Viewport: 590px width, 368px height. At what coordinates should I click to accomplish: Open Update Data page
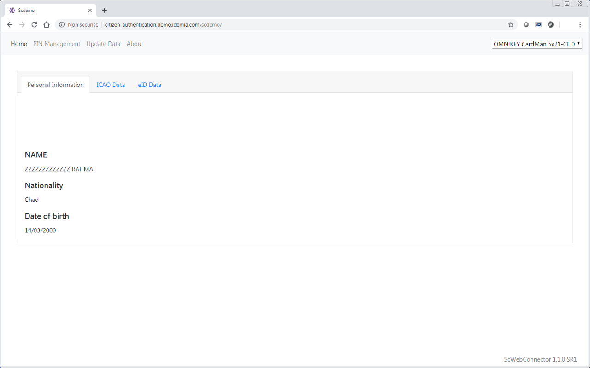coord(103,44)
